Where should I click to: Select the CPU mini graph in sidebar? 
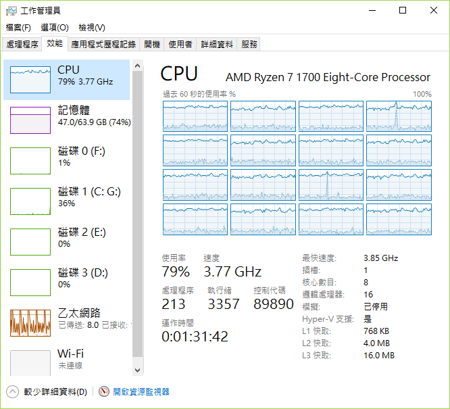pyautogui.click(x=30, y=80)
